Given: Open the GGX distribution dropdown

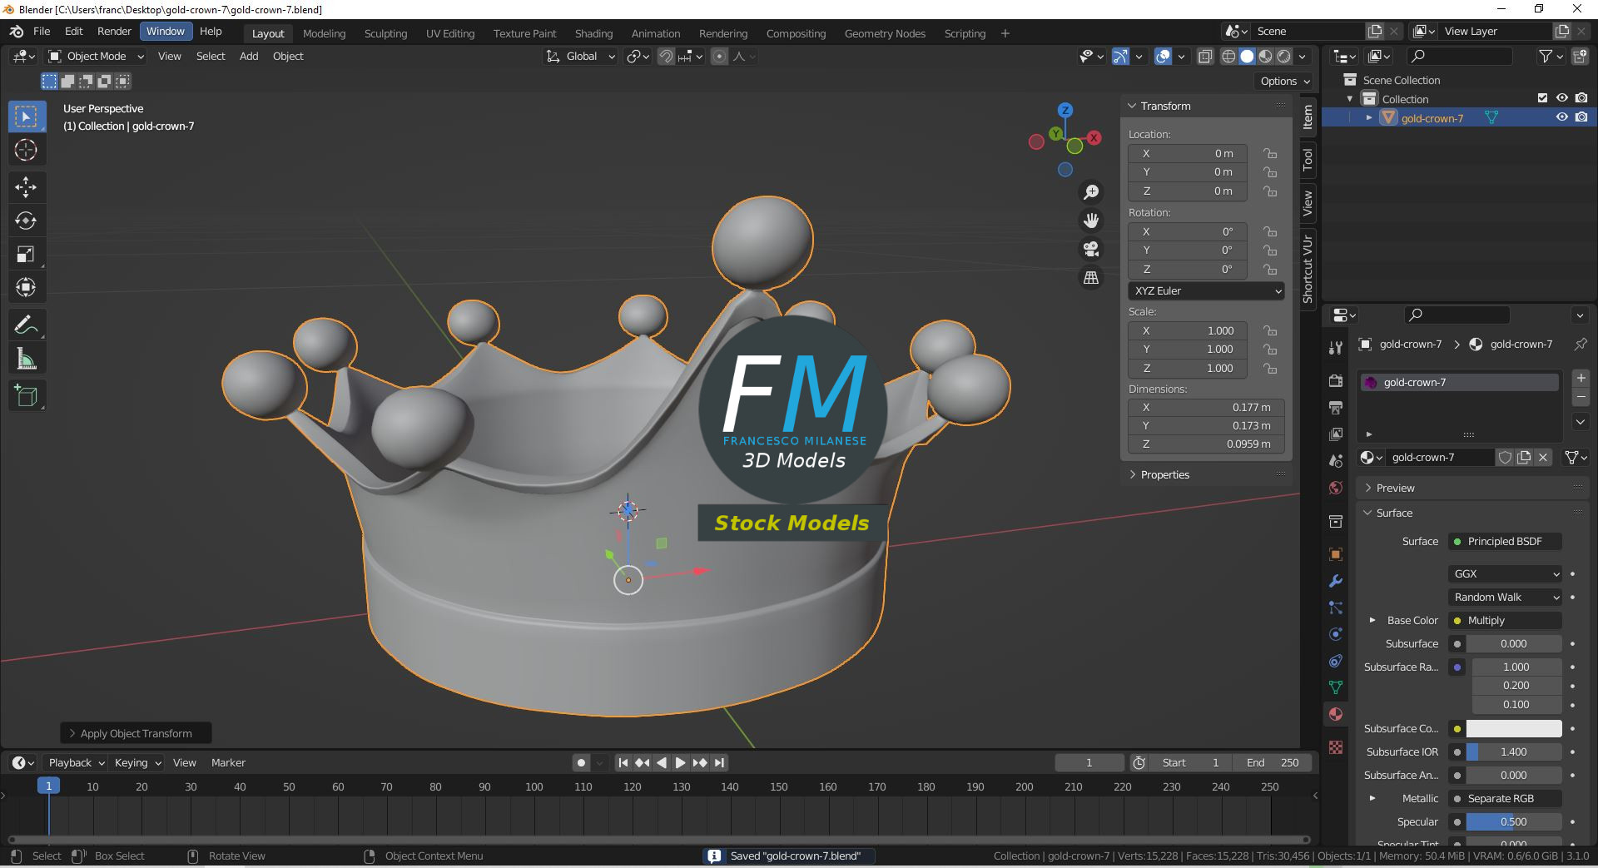Looking at the screenshot, I should pyautogui.click(x=1506, y=573).
